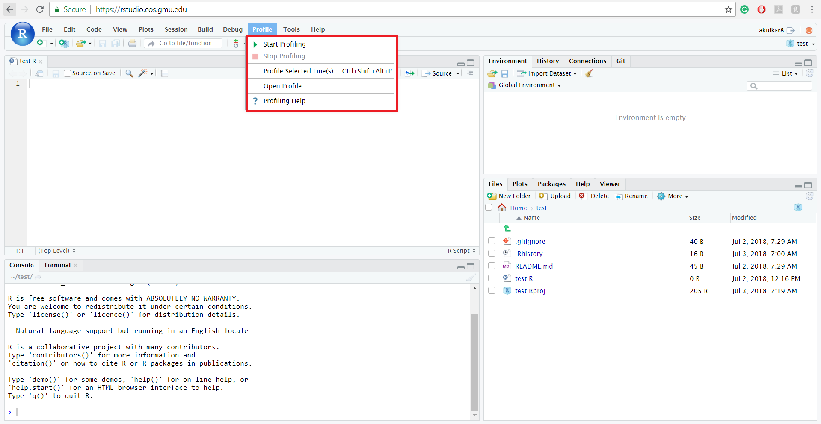
Task: Click the document outline icon in editor
Action: pos(470,73)
